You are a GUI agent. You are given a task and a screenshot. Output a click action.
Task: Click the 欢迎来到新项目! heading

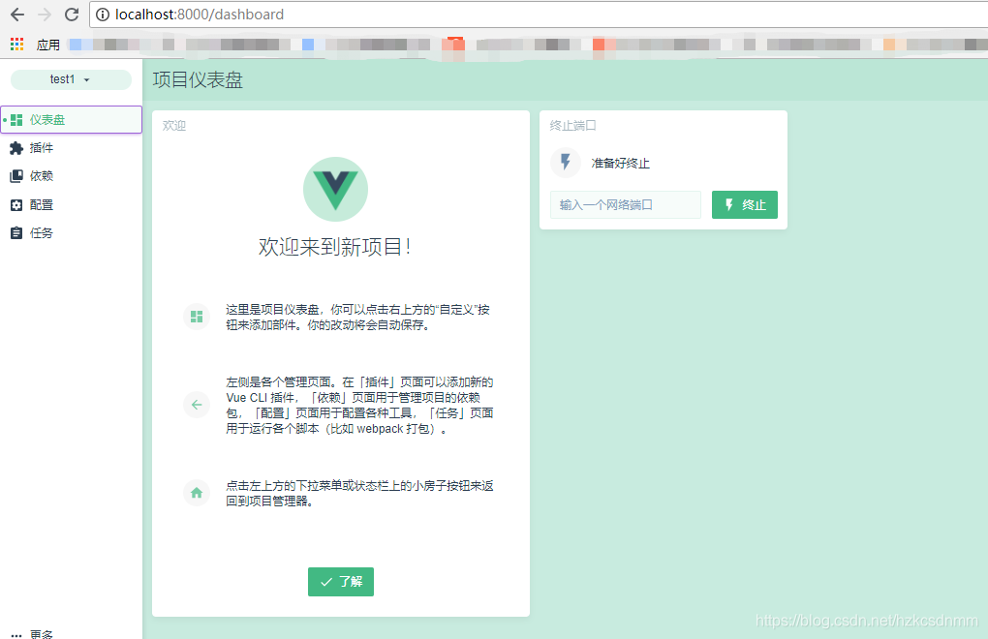pyautogui.click(x=334, y=247)
